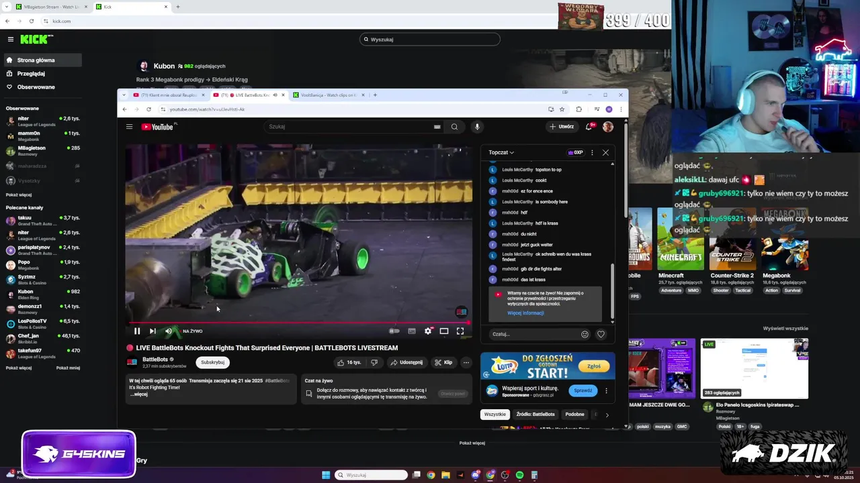
Task: Send a heart reaction in chat
Action: [601, 334]
